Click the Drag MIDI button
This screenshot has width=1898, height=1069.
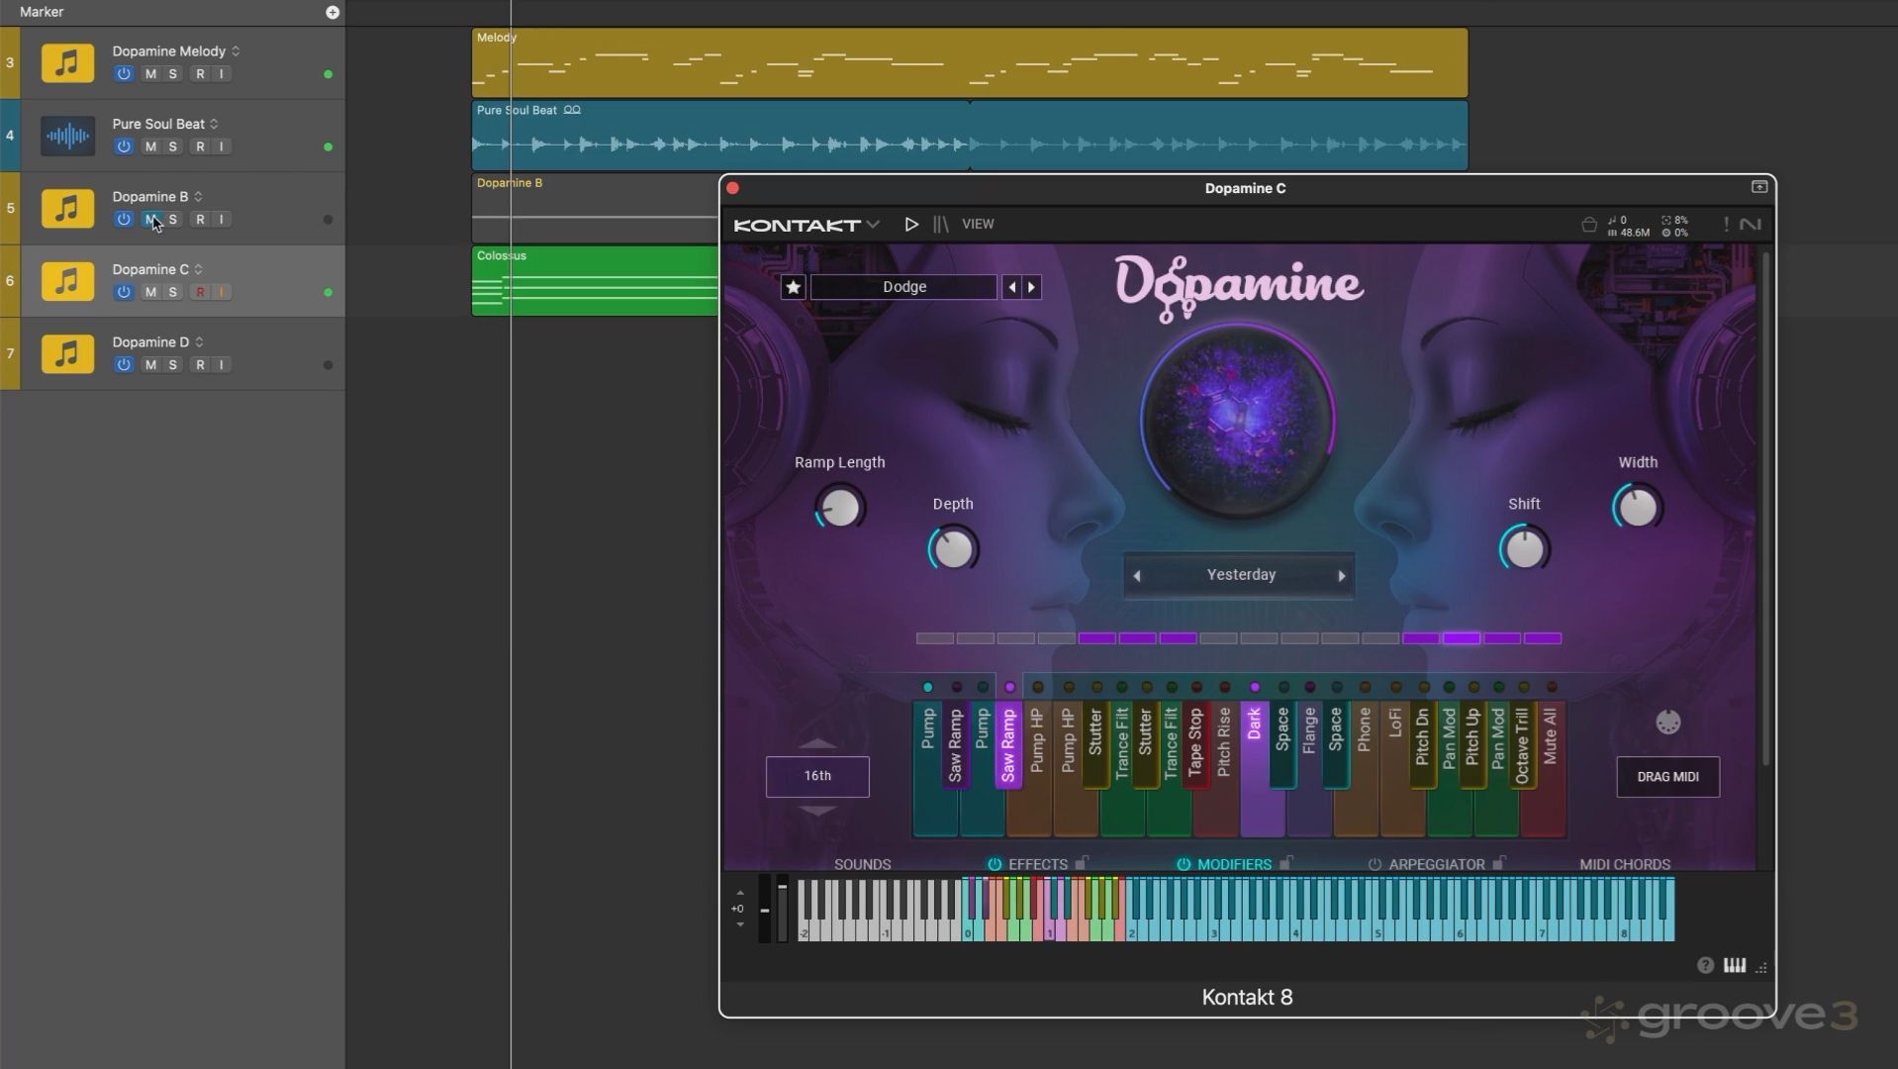1667,777
